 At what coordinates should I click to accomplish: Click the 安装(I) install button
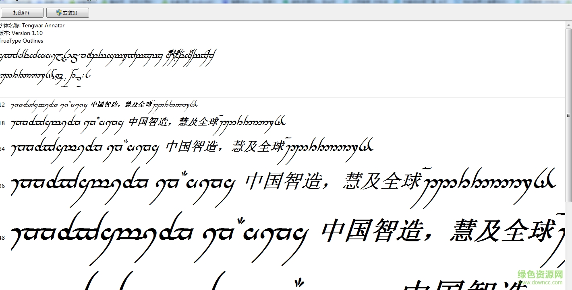68,13
